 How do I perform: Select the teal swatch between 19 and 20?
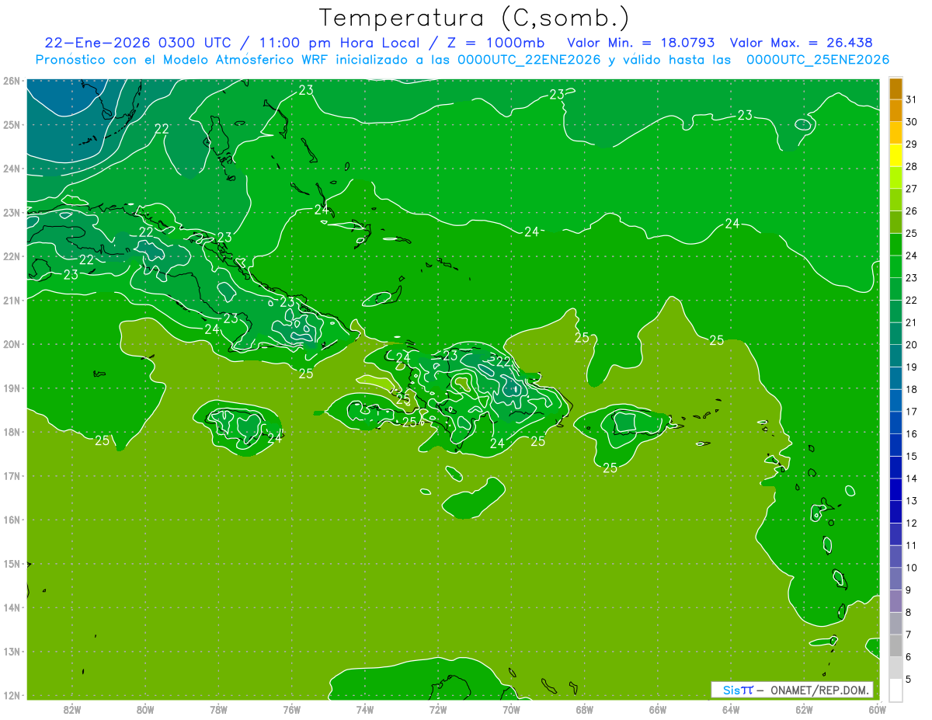point(895,356)
